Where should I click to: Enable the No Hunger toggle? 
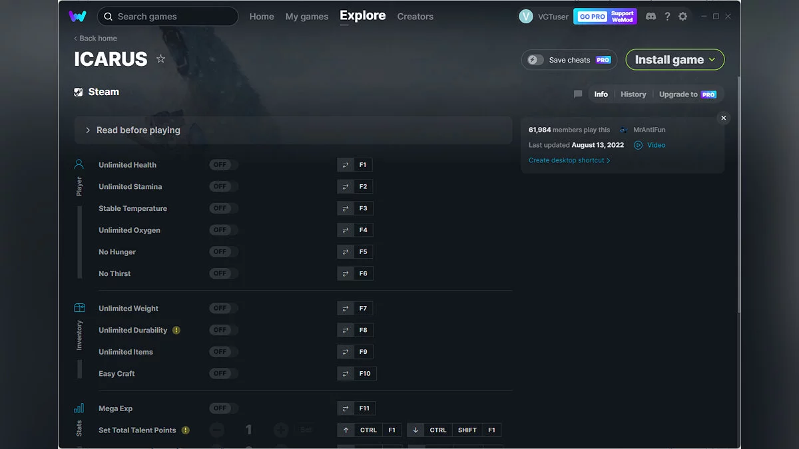click(223, 252)
